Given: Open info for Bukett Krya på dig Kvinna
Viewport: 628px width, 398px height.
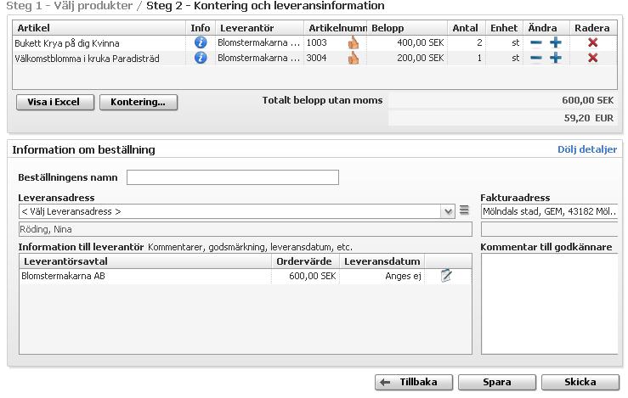Looking at the screenshot, I should (x=201, y=42).
